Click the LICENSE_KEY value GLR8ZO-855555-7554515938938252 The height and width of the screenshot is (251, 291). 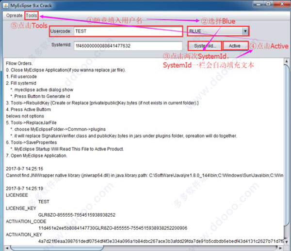[77, 215]
